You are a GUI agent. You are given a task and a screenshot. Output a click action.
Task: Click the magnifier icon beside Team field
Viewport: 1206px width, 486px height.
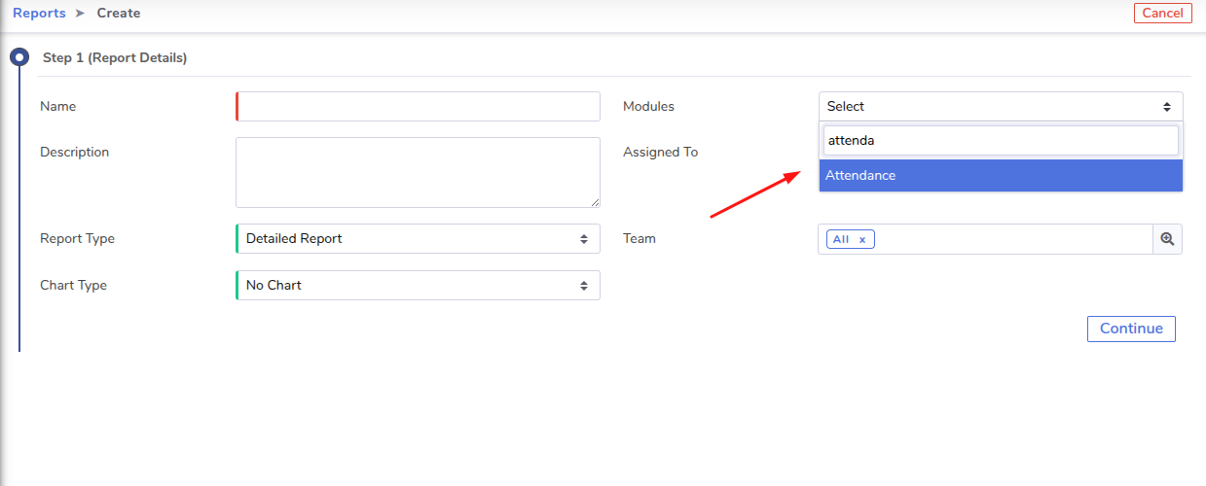coord(1167,239)
